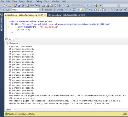Expand the Redo history dropdown arrow
128x117 pixels.
82,5
